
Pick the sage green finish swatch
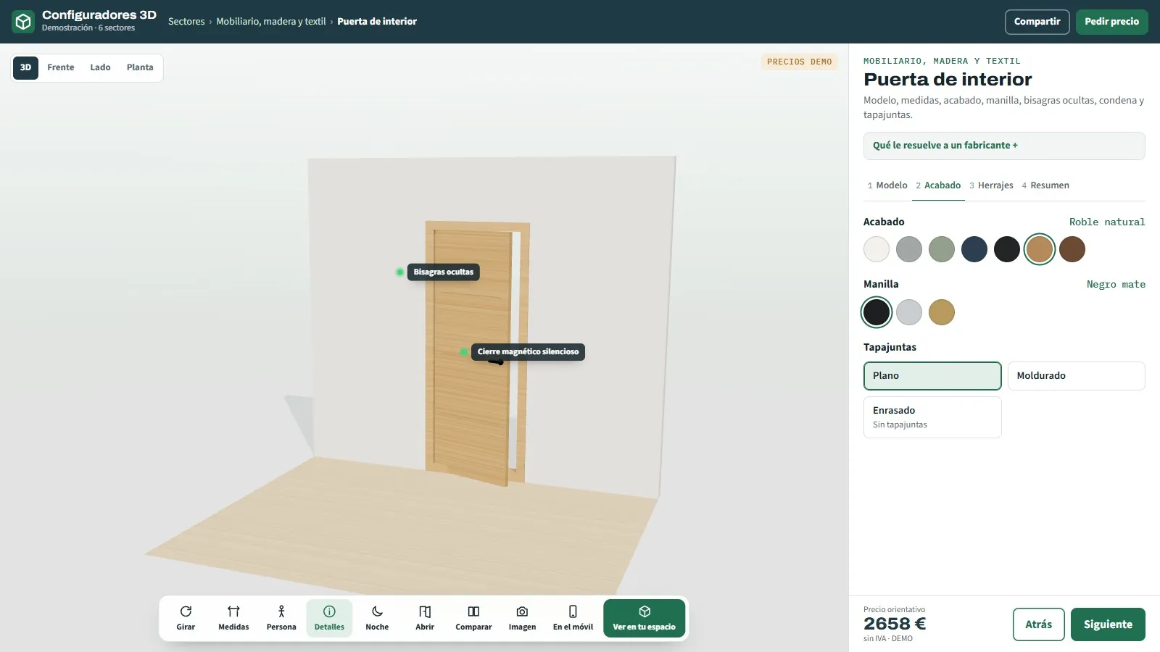942,249
